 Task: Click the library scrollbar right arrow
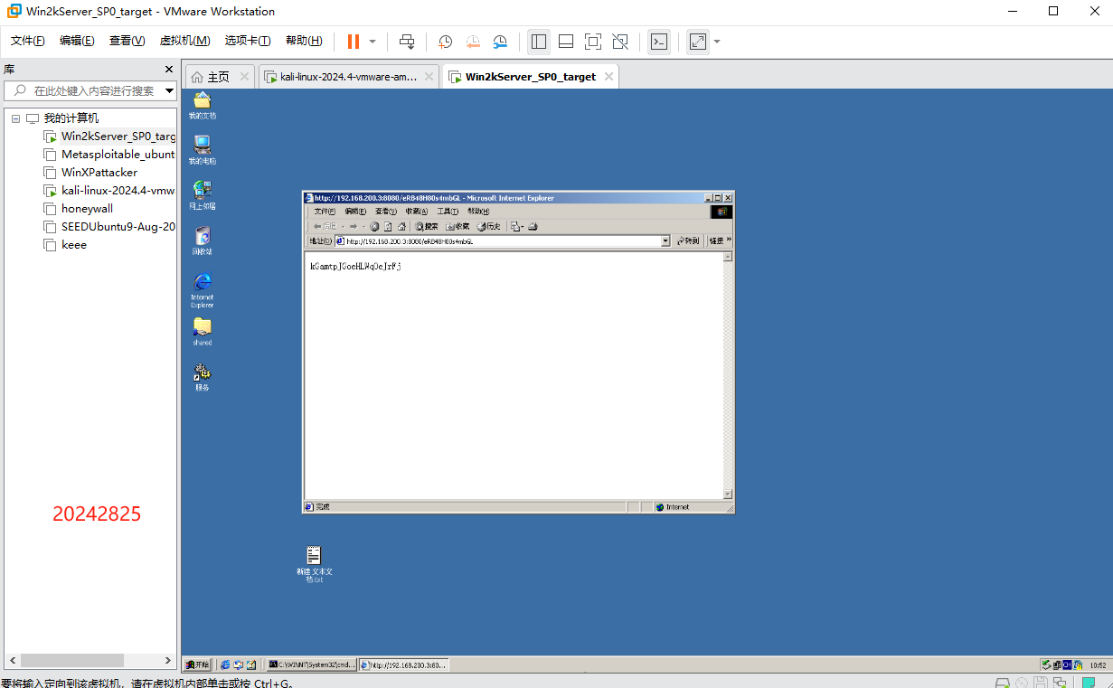(x=167, y=660)
